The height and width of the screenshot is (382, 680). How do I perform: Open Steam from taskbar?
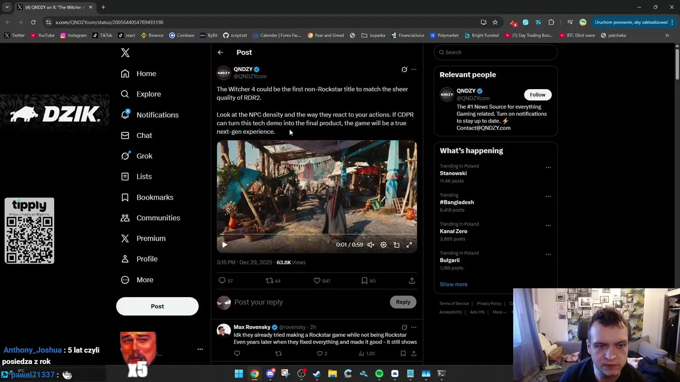317,374
